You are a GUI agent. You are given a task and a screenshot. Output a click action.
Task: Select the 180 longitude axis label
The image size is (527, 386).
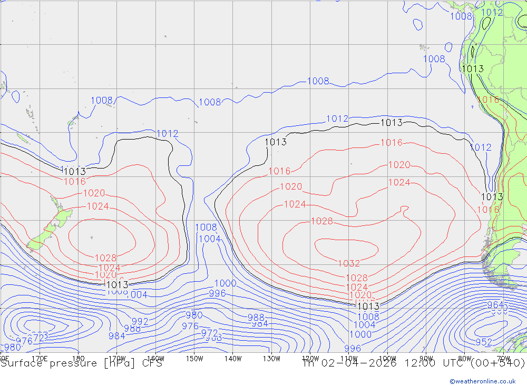[x=79, y=359]
